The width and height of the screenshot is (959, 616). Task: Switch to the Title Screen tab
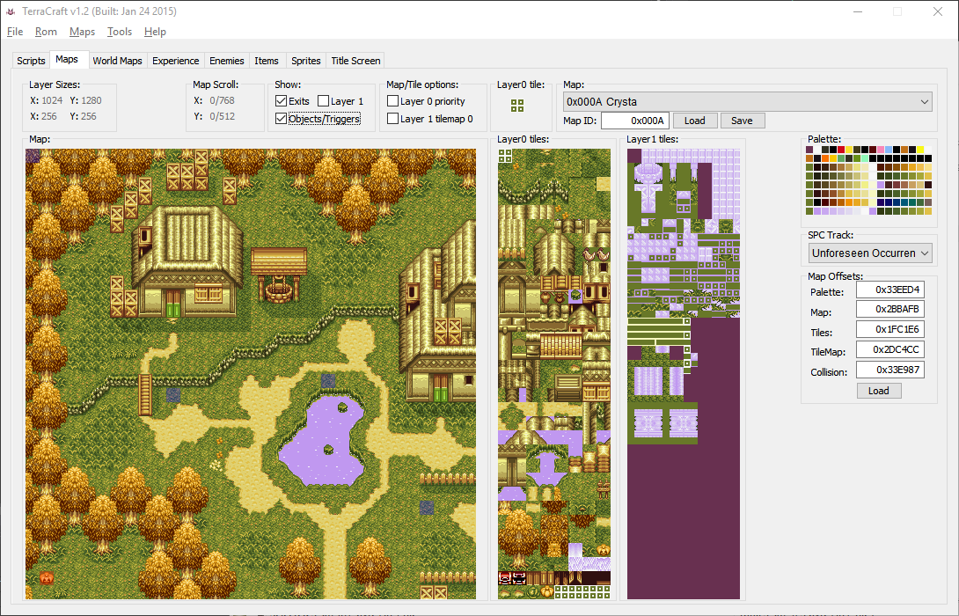pyautogui.click(x=355, y=61)
